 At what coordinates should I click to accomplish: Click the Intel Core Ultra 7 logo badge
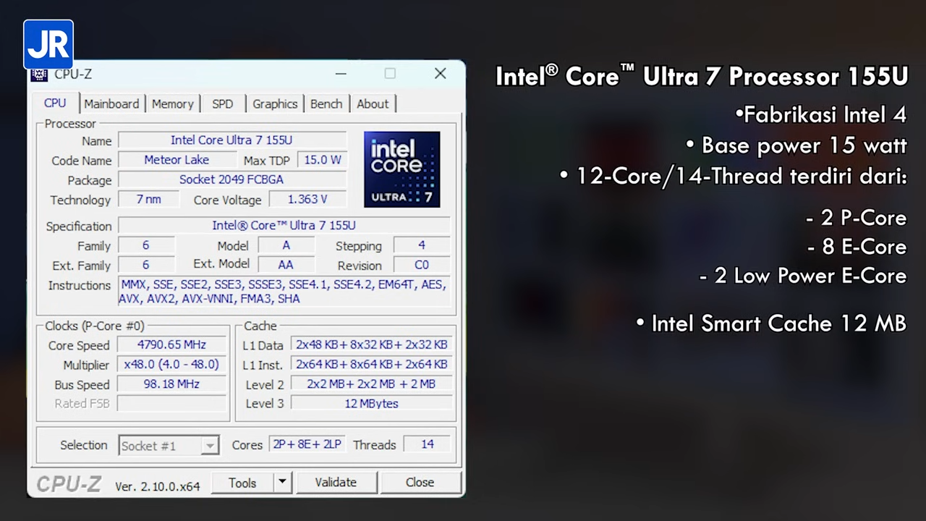point(402,169)
